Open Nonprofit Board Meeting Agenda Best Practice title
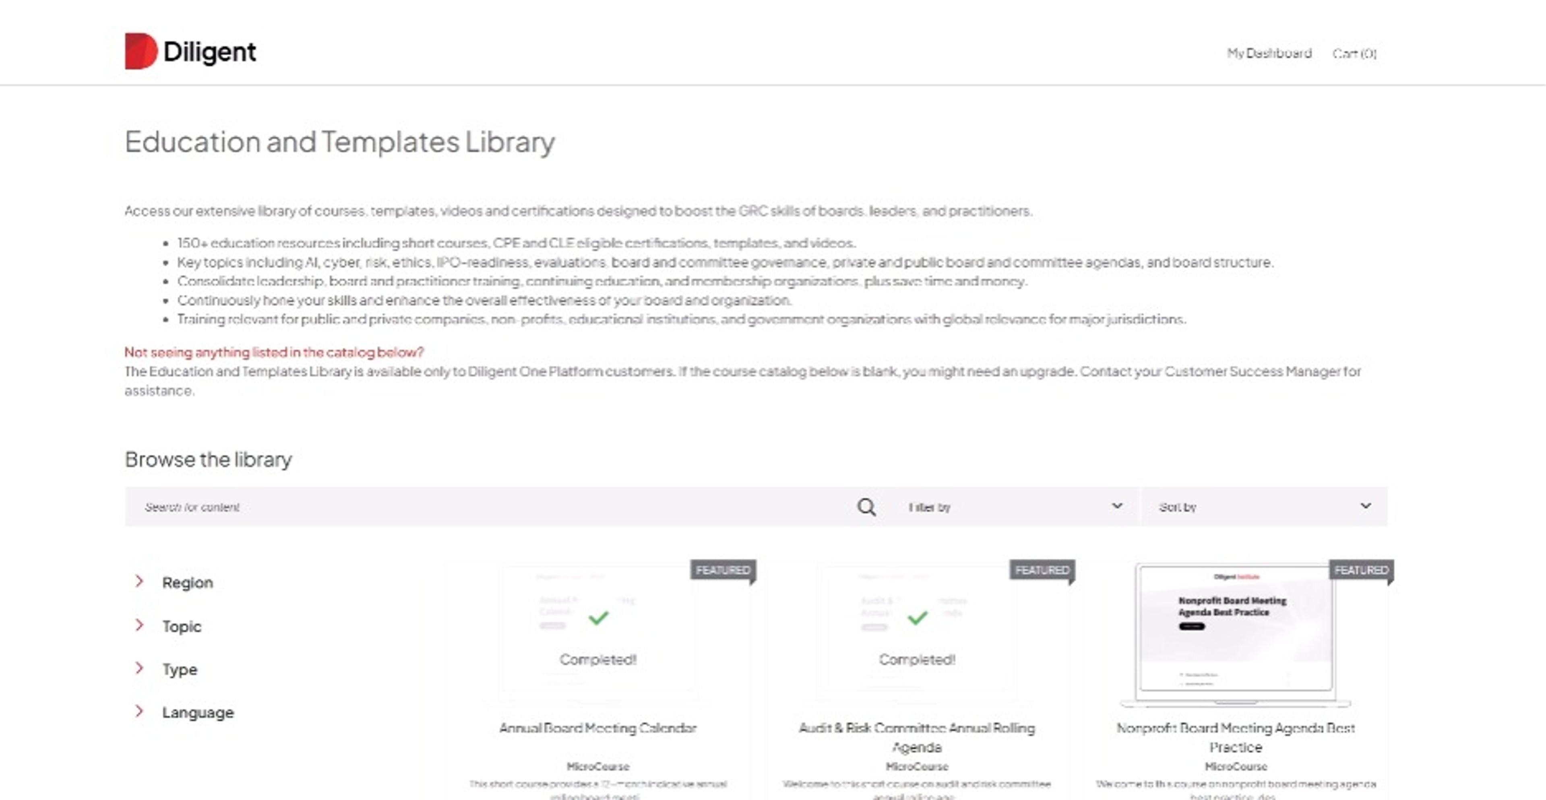The width and height of the screenshot is (1546, 800). (1235, 737)
